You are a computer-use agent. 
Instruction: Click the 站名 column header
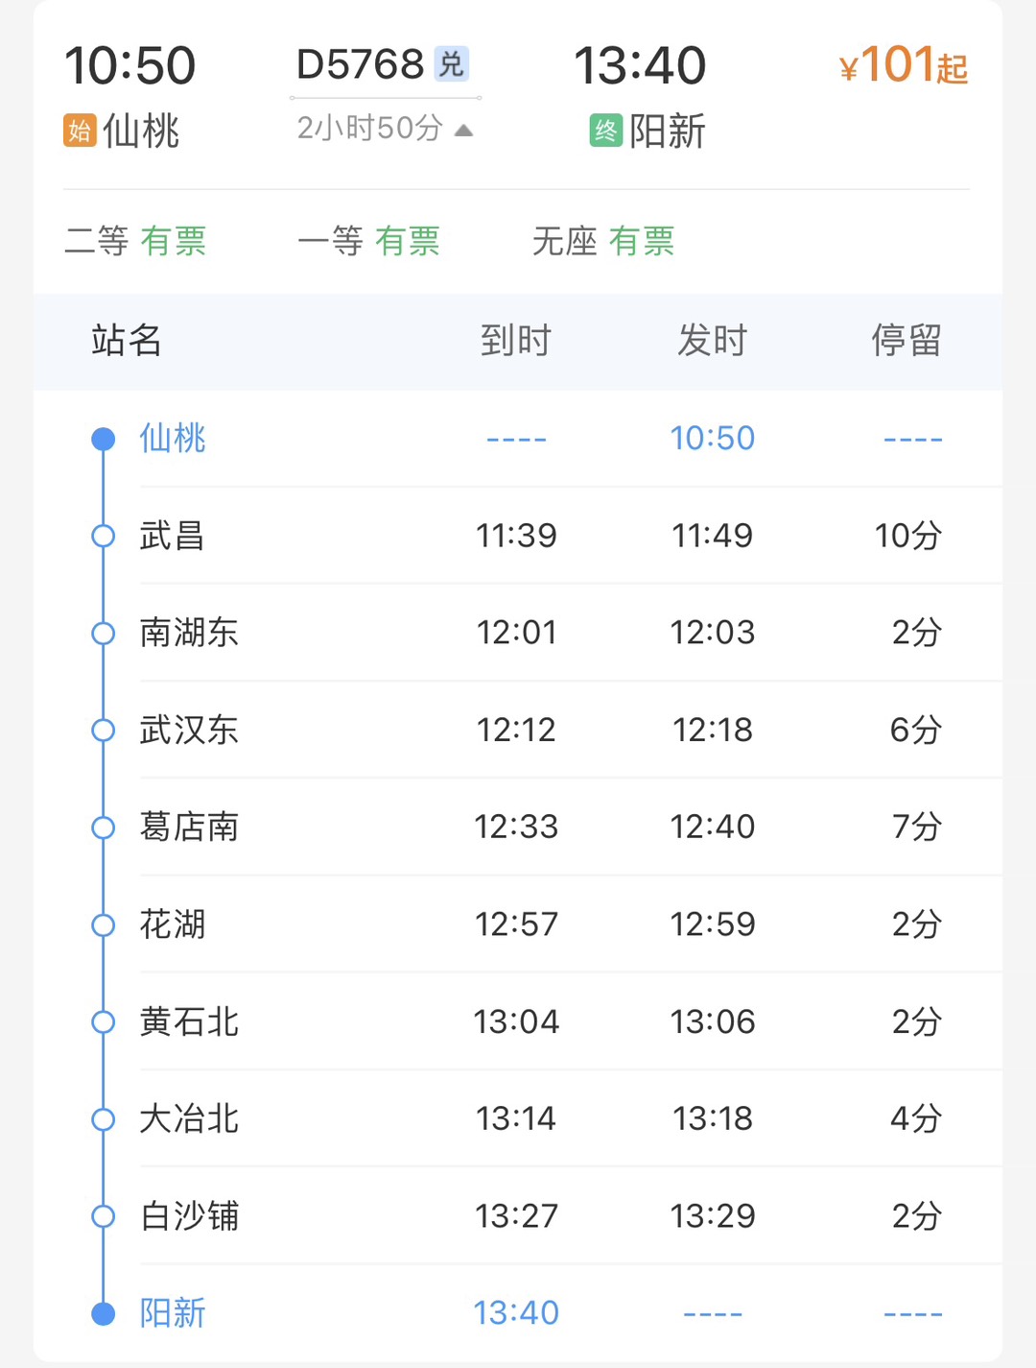[127, 341]
